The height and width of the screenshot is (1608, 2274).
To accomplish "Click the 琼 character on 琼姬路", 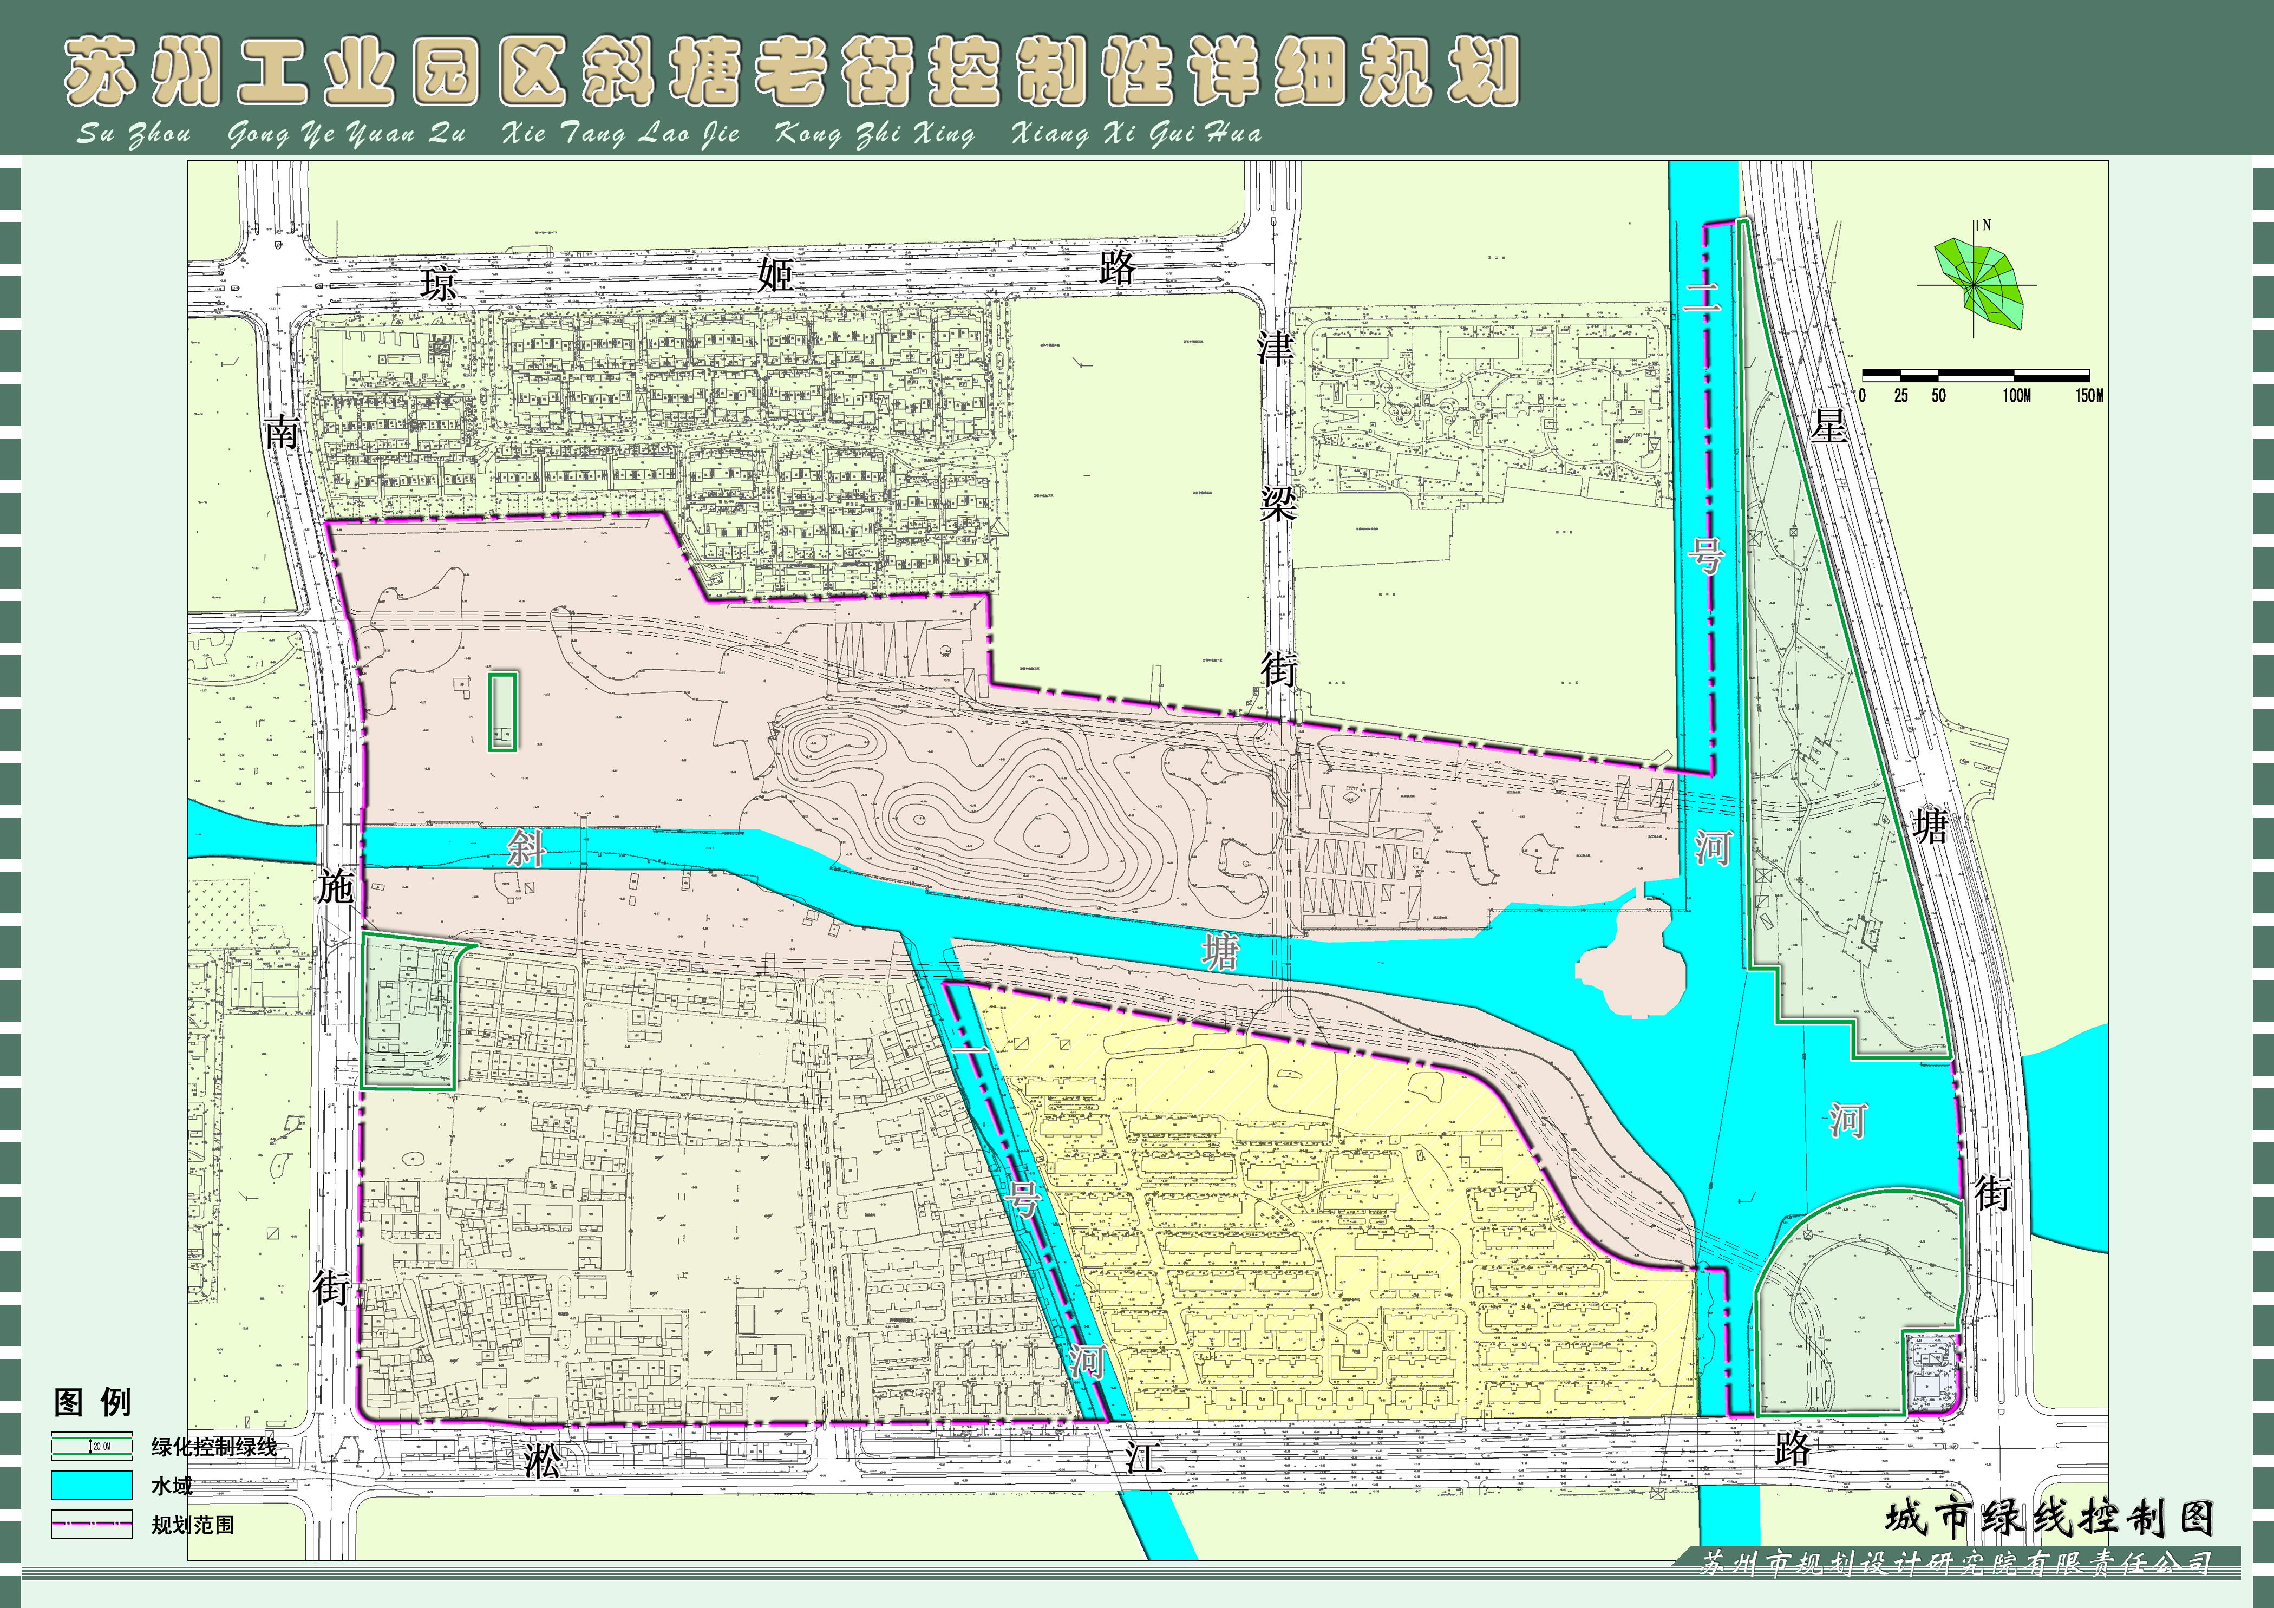I will click(x=440, y=284).
